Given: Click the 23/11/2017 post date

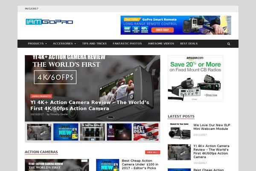Looking at the screenshot, I should (x=200, y=135).
